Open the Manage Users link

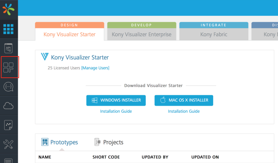pyautogui.click(x=95, y=68)
